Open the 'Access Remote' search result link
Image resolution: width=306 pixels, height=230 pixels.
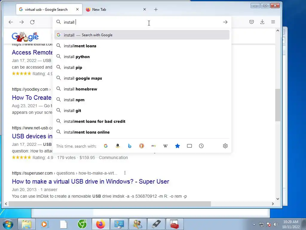pos(32,52)
